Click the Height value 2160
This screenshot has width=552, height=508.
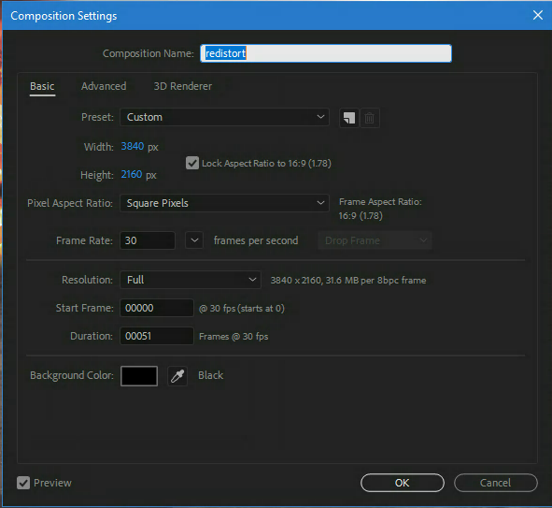(x=132, y=175)
